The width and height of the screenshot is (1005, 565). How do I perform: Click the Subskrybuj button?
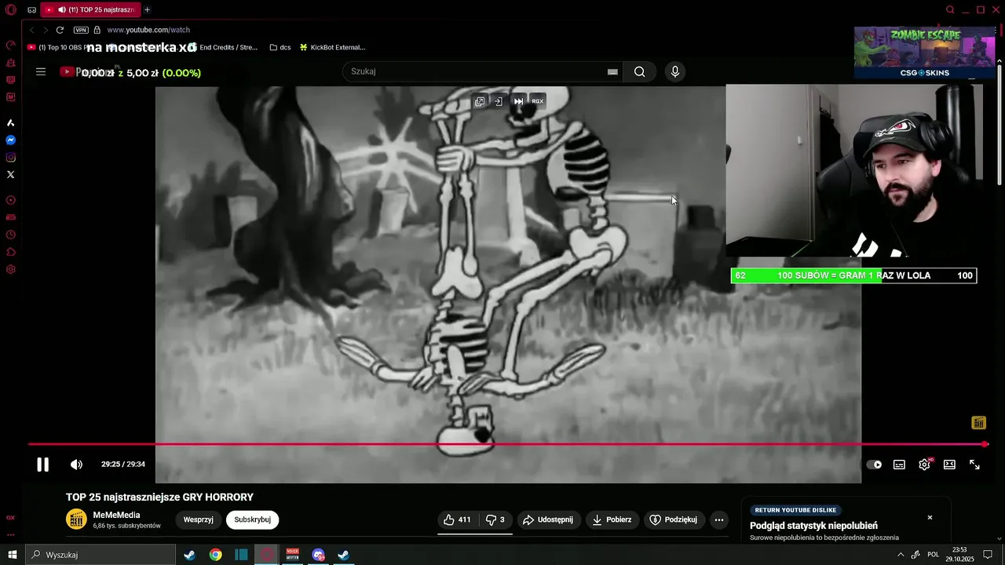[x=253, y=519]
